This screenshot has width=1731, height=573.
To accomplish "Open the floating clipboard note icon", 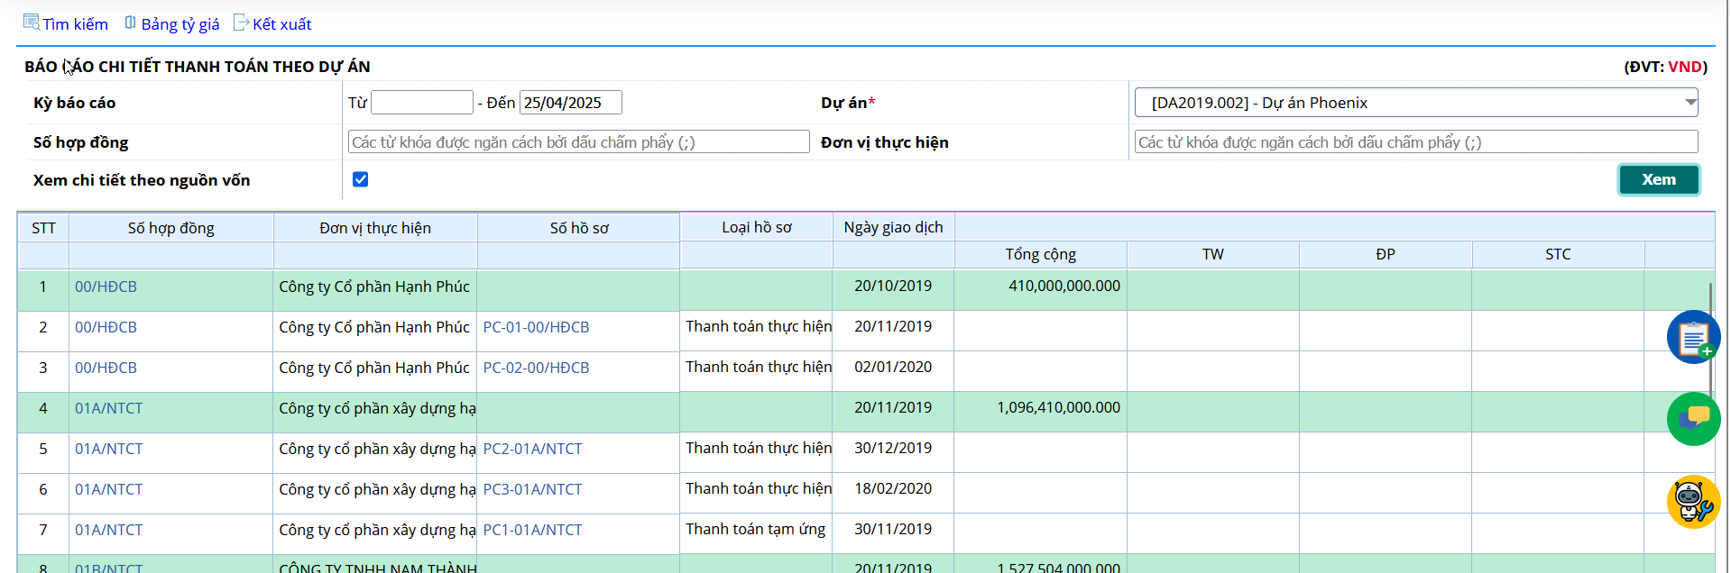I will click(1693, 337).
